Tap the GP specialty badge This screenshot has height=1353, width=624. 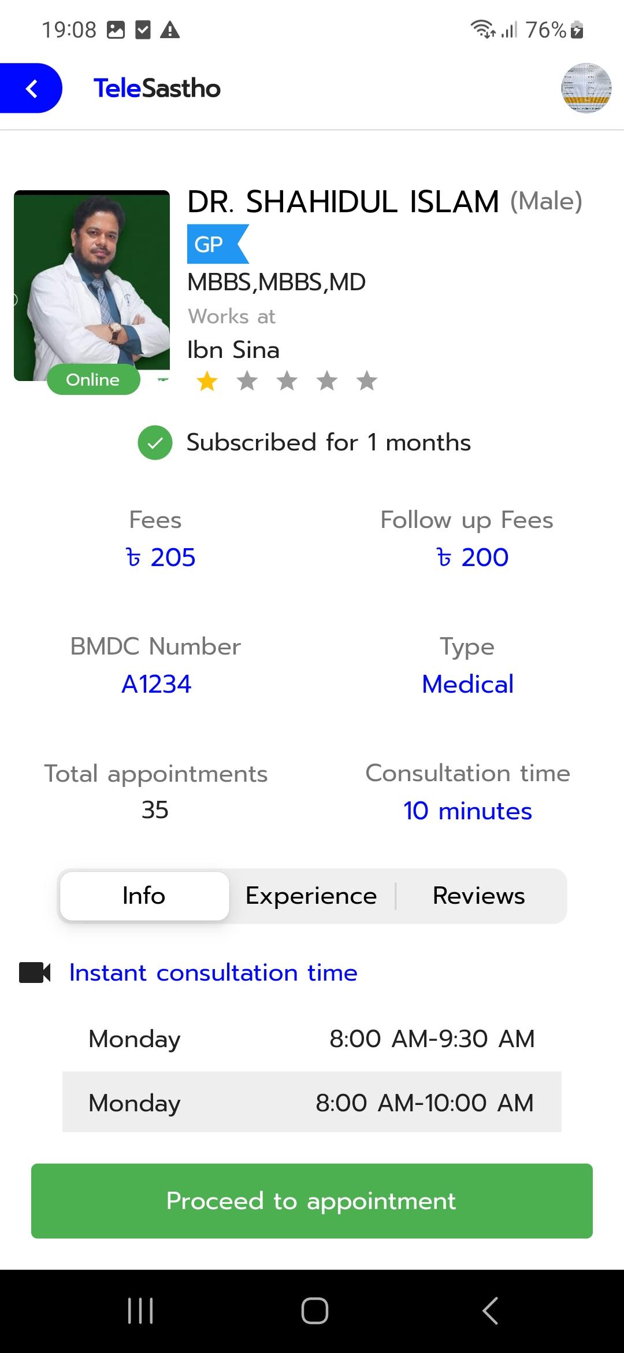[217, 244]
